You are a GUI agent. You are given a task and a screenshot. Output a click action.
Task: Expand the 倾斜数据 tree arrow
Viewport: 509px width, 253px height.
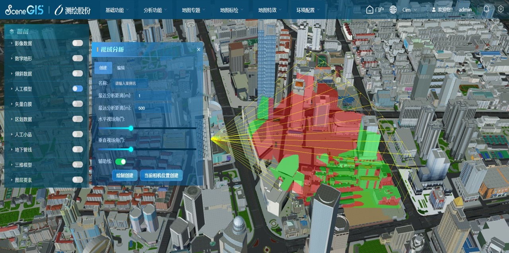[x=12, y=73]
